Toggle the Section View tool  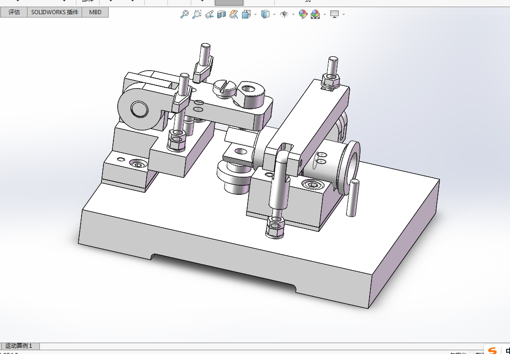pyautogui.click(x=221, y=14)
